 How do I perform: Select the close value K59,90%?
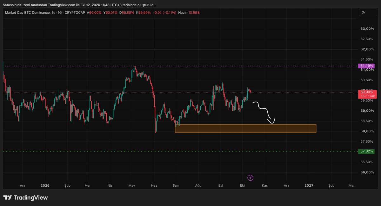coord(144,13)
